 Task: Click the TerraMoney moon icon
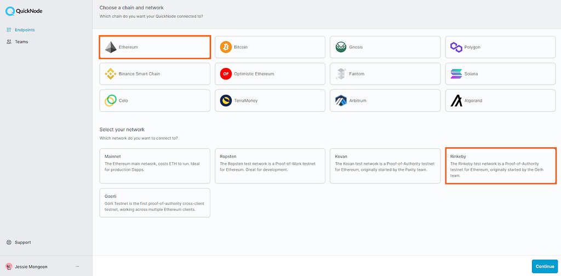226,101
